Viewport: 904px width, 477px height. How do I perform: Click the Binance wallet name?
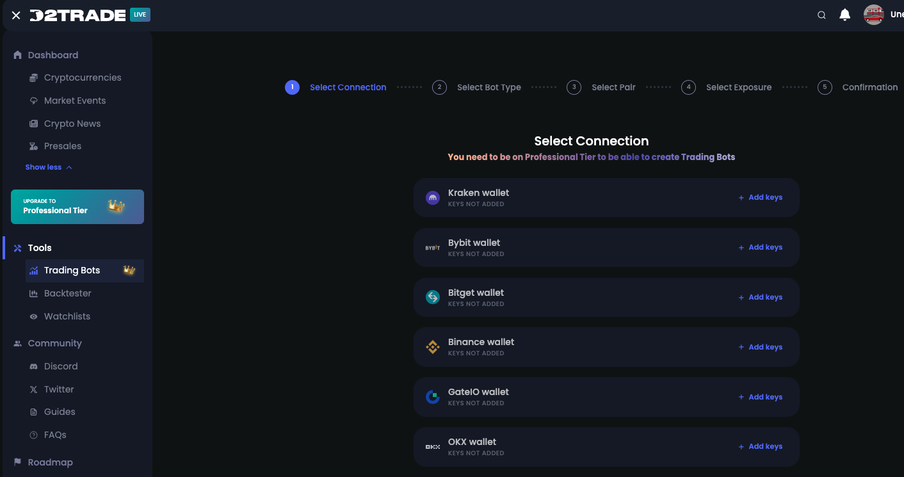click(481, 342)
